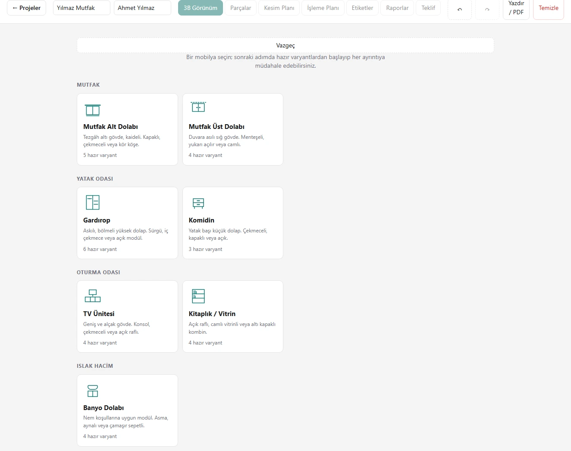Click the Mutfak Üst Dolabı wall cabinet icon
The width and height of the screenshot is (571, 451).
click(x=198, y=106)
